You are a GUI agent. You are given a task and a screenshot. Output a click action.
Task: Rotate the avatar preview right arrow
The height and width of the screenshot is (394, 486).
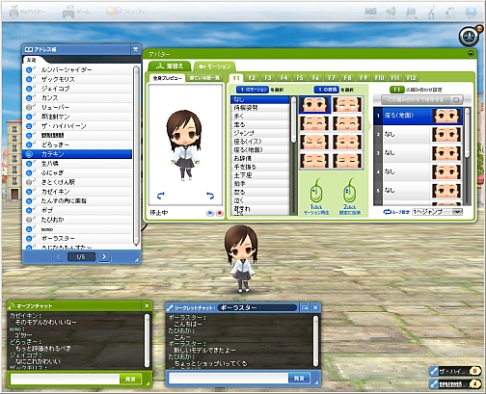pos(210,196)
